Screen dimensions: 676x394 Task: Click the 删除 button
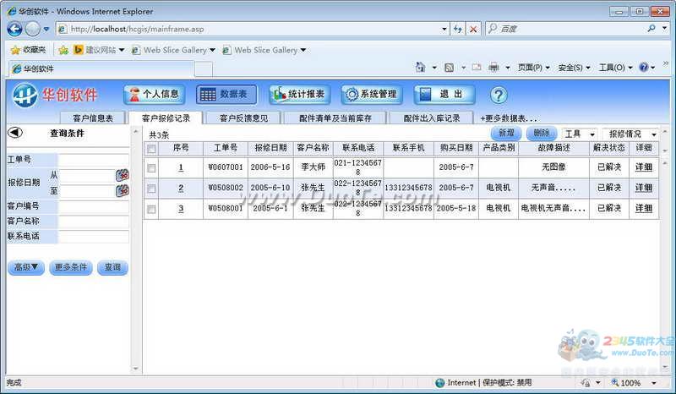pos(542,134)
